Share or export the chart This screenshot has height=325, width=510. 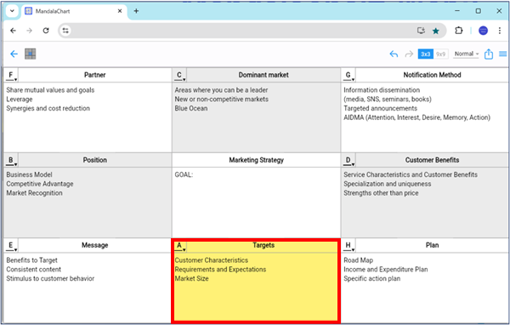point(489,54)
